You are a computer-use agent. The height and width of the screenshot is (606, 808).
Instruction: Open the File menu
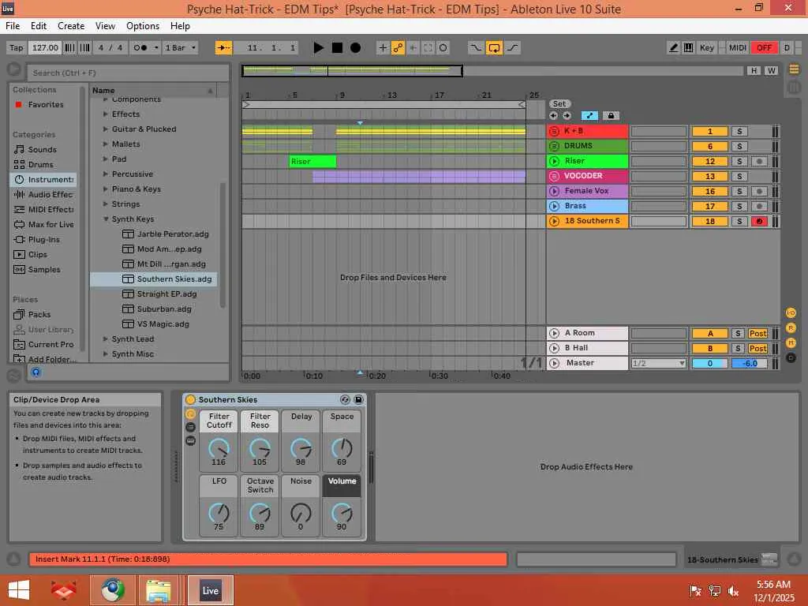13,26
